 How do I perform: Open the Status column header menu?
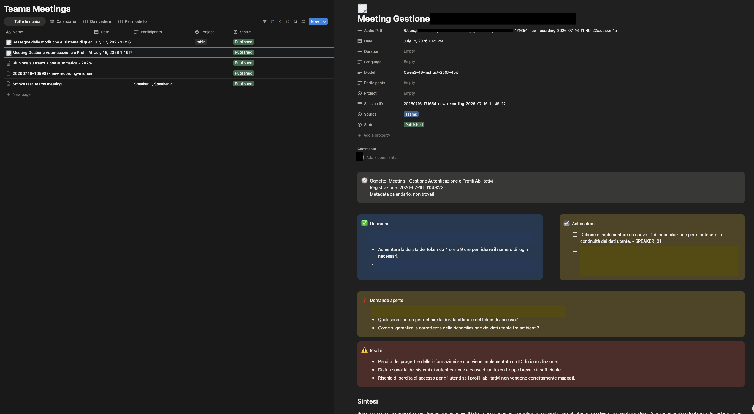pyautogui.click(x=242, y=32)
